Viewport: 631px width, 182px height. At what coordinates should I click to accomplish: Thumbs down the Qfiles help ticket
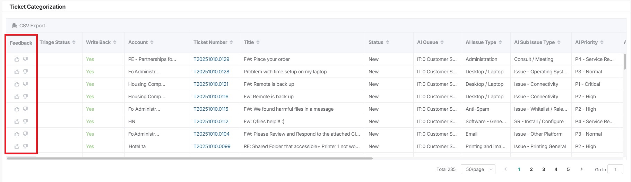(25, 121)
